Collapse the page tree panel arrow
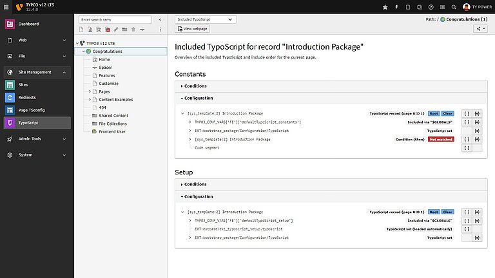This screenshot has width=495, height=278. pyautogui.click(x=160, y=20)
